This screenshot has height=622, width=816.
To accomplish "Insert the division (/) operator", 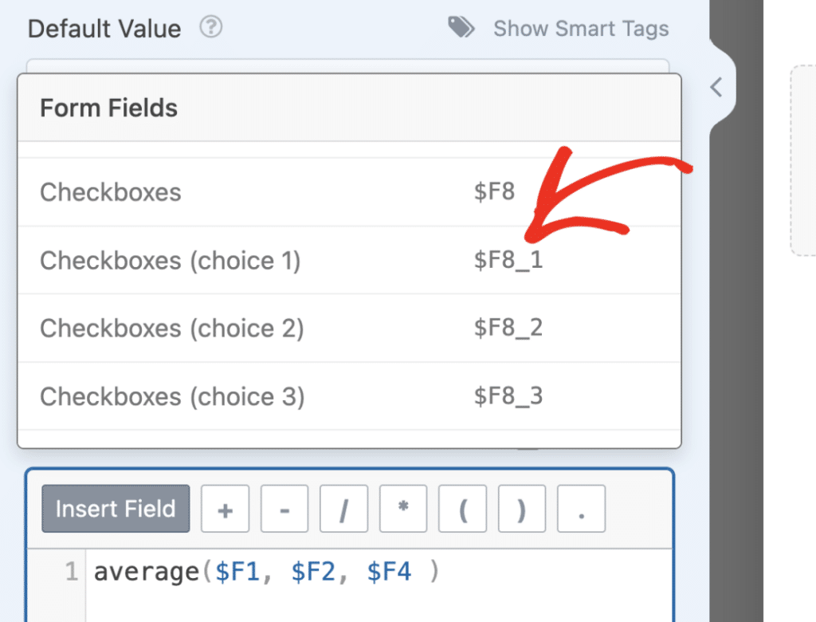I will [x=343, y=509].
